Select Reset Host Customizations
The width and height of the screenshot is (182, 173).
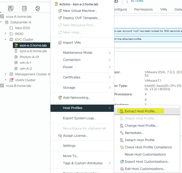145,154
